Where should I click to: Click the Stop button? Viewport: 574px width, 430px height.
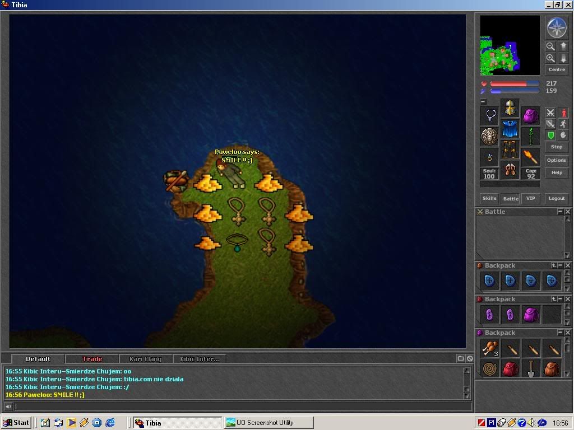coord(557,147)
